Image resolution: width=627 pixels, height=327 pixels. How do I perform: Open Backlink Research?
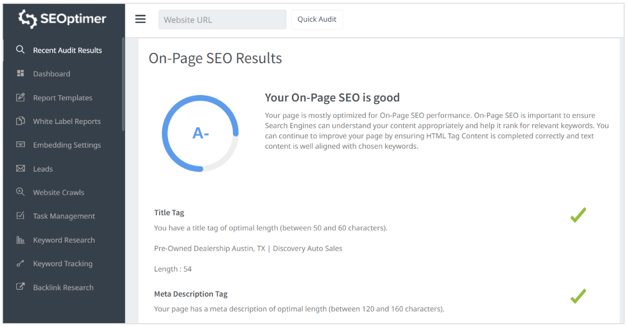coord(63,287)
